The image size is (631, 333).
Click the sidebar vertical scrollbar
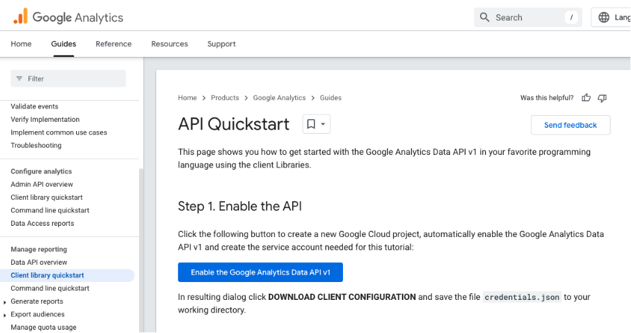(x=141, y=250)
